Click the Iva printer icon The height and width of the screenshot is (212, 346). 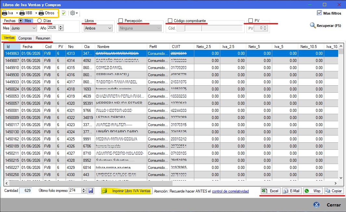[5, 13]
